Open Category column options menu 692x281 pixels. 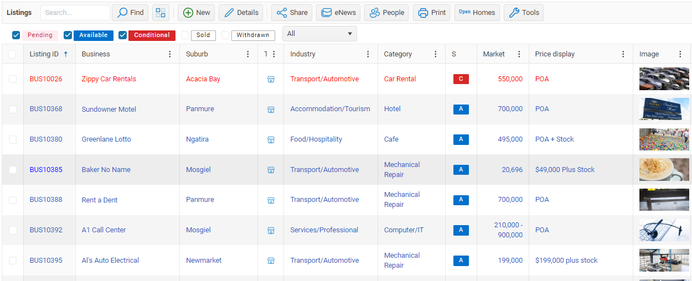coord(436,54)
